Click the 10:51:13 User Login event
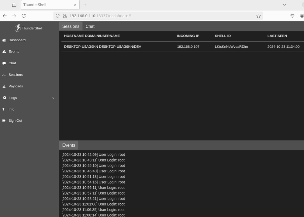The image size is (304, 217). pyautogui.click(x=93, y=177)
